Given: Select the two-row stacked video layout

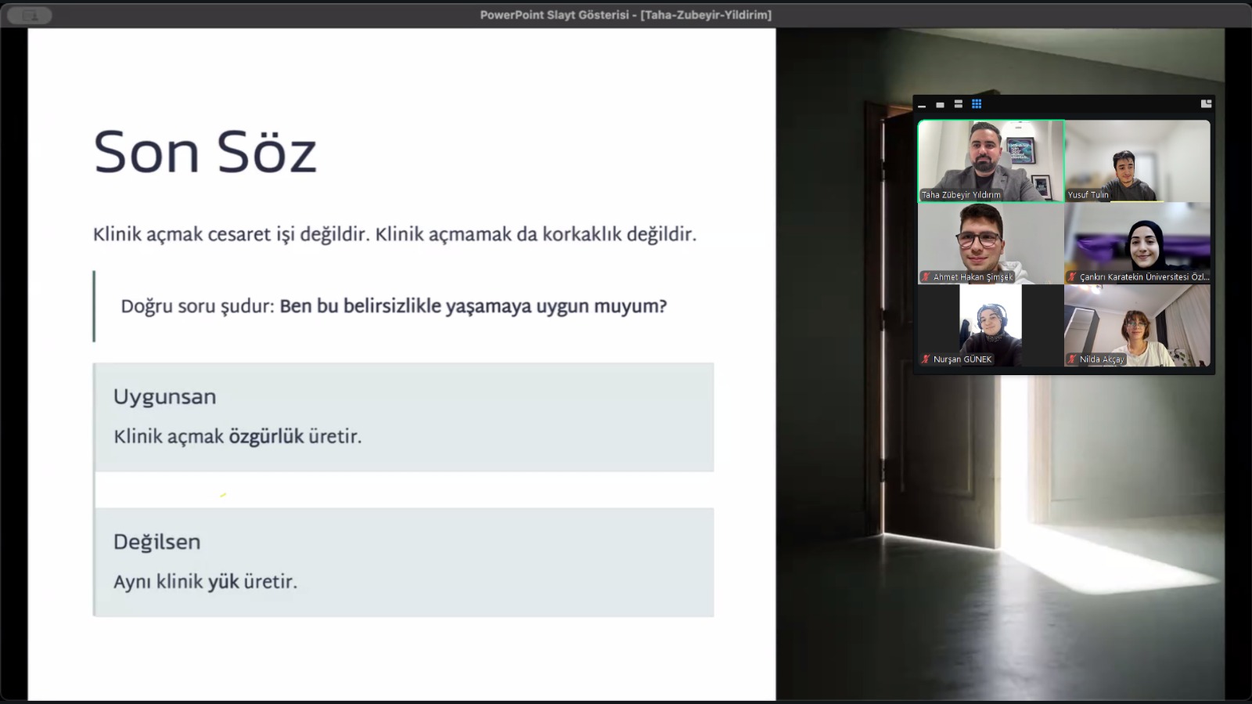Looking at the screenshot, I should tap(958, 104).
